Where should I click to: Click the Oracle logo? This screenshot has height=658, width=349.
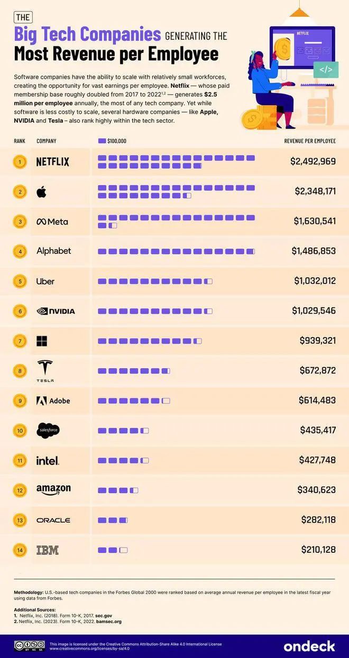point(53,520)
